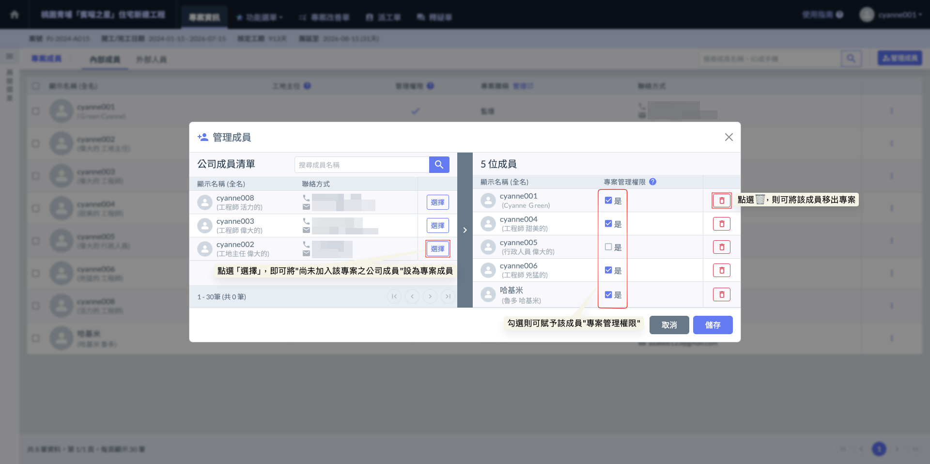Uncheck management permission for cyanne001
This screenshot has height=464, width=930.
608,201
